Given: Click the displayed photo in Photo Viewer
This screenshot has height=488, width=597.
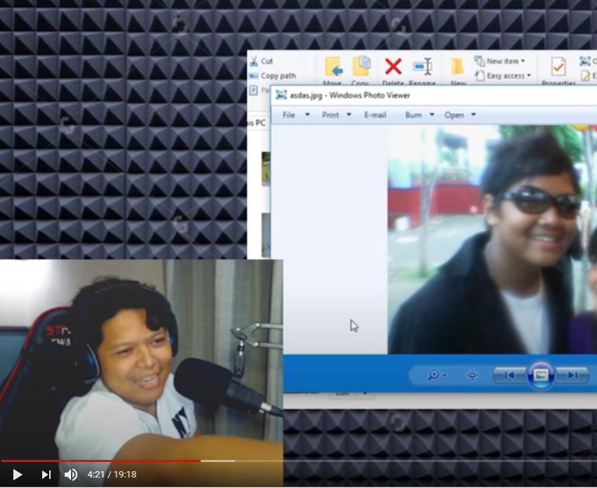Looking at the screenshot, I should pyautogui.click(x=492, y=239).
